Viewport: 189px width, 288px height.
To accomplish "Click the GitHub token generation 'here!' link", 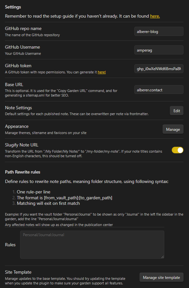I will (102, 72).
